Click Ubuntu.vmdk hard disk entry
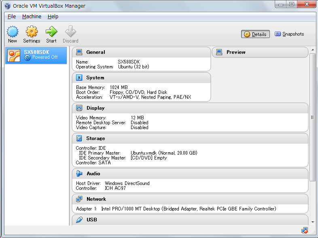Viewport: 318px width, 238px height. [164, 153]
